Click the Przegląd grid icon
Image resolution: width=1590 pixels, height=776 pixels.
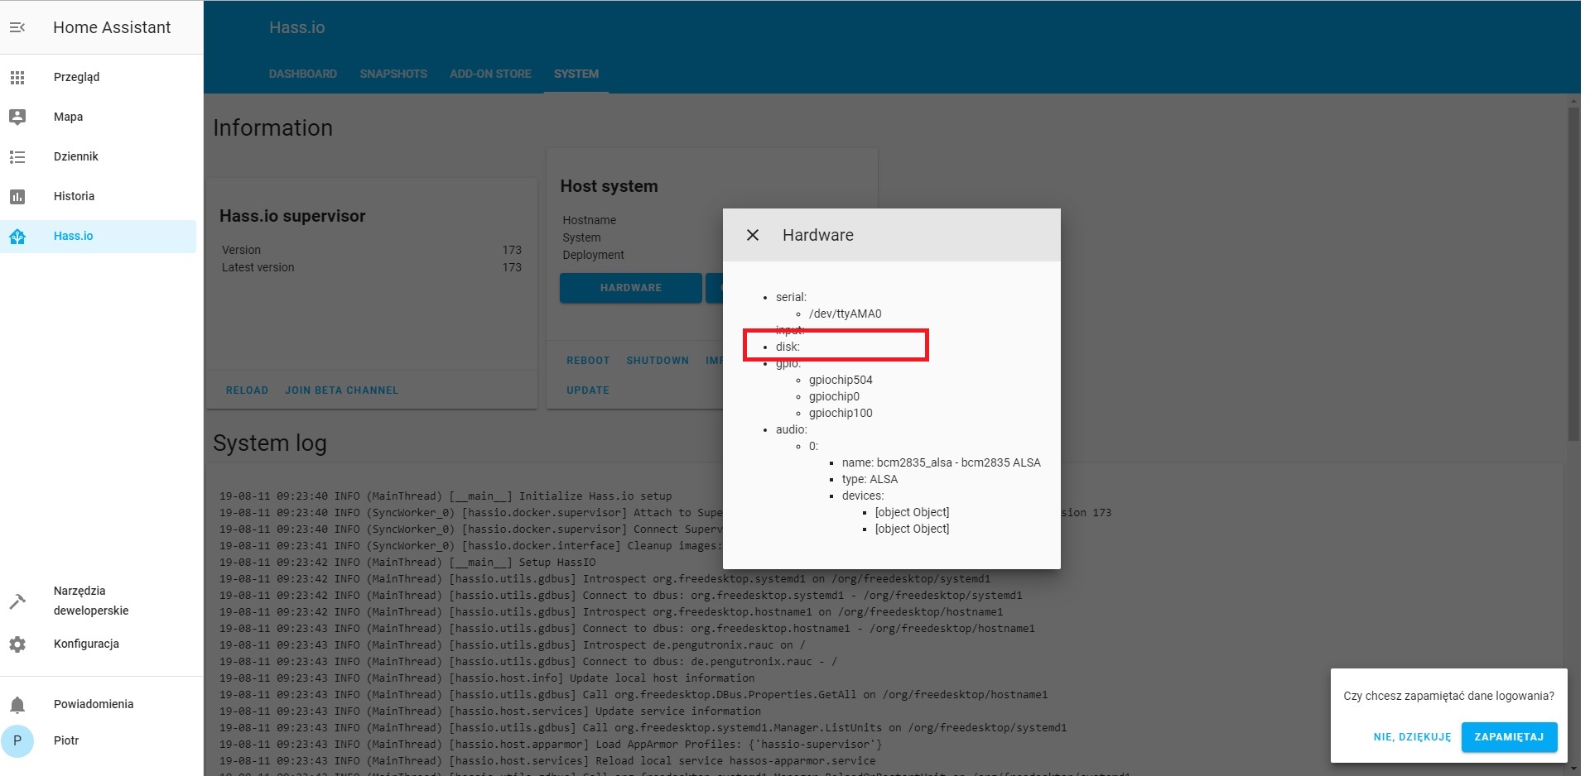pyautogui.click(x=17, y=77)
